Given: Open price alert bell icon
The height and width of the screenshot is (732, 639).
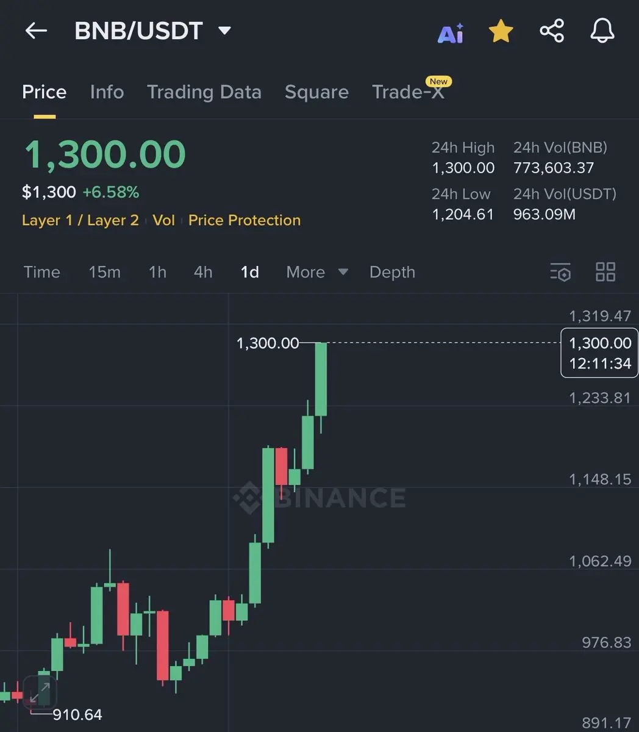Looking at the screenshot, I should 602,31.
